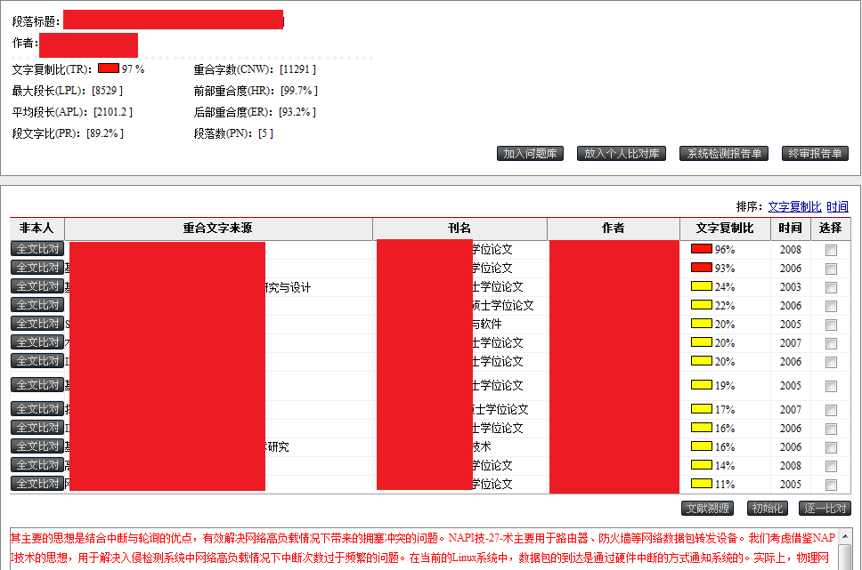Click 全文比对 for the 14% row
The image size is (862, 570).
click(x=37, y=464)
